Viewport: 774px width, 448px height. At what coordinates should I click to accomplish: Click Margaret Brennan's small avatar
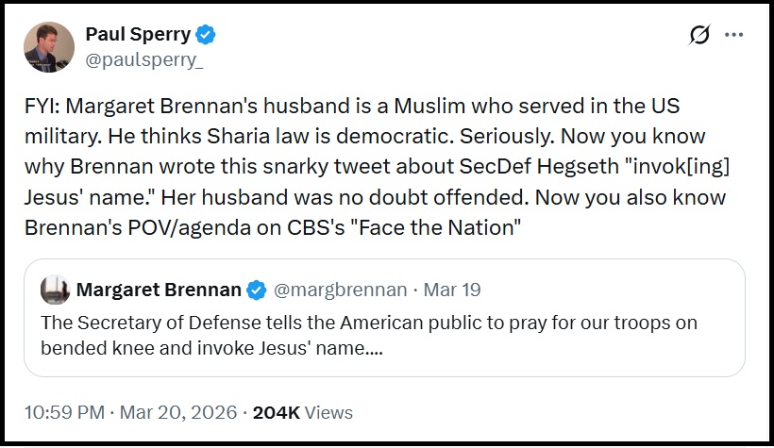click(x=54, y=289)
